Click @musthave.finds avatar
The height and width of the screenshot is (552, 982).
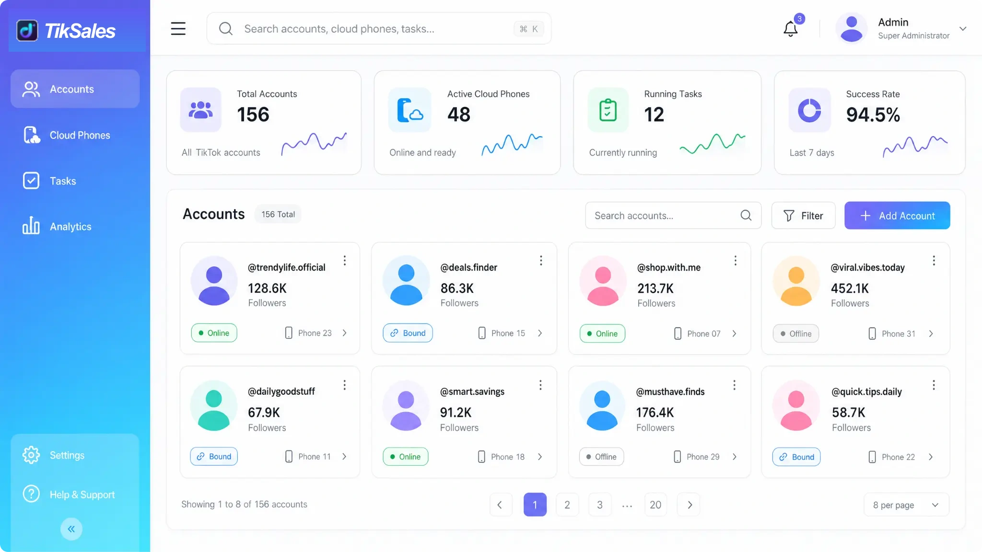pyautogui.click(x=602, y=405)
